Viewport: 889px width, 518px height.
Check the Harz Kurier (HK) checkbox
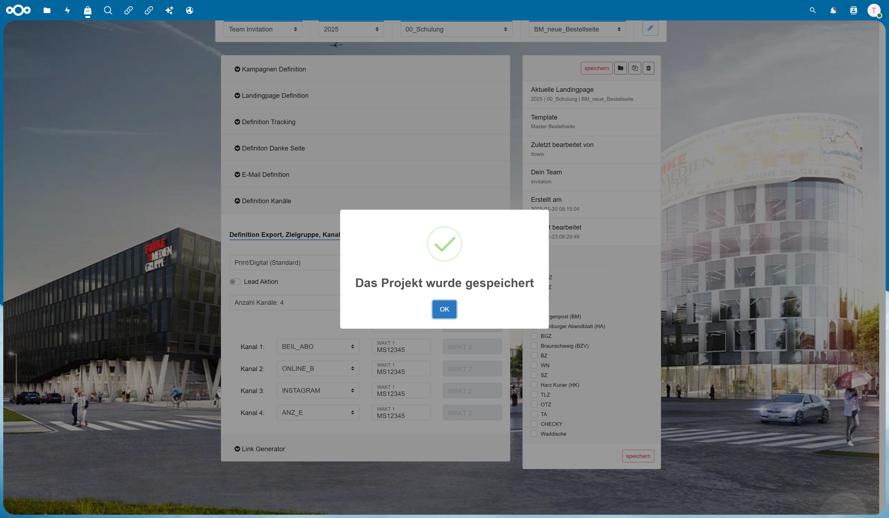pos(534,385)
